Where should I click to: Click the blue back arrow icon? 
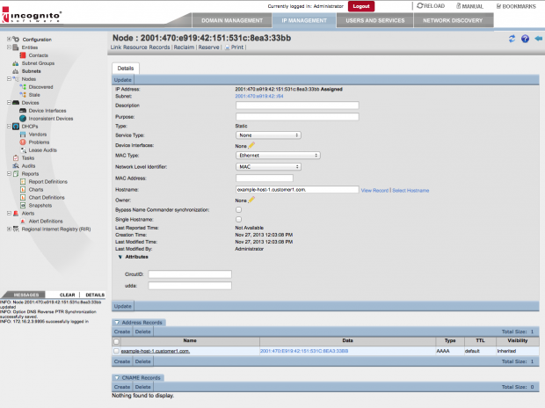click(x=538, y=39)
